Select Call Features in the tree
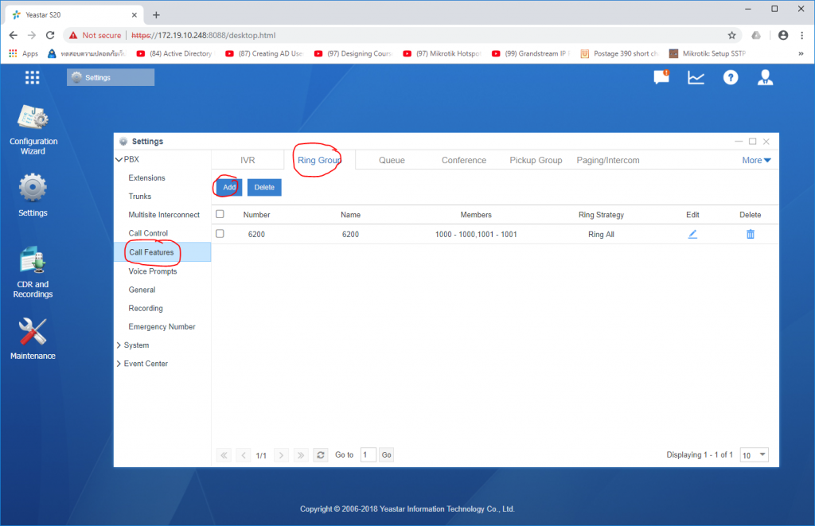 (x=162, y=252)
